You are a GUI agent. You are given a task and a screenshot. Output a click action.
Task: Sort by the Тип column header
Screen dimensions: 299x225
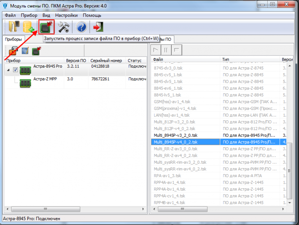click(x=250, y=59)
